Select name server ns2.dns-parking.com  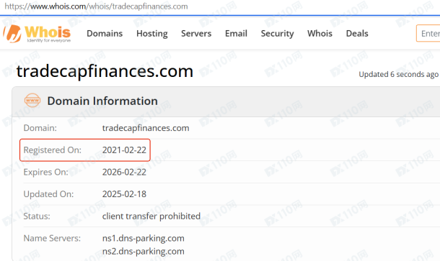pyautogui.click(x=144, y=252)
